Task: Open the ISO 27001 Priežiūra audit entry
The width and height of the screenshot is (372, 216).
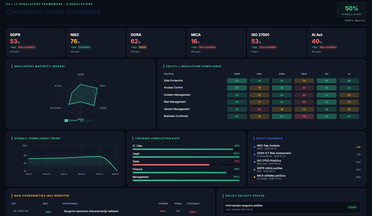Action: (307, 162)
